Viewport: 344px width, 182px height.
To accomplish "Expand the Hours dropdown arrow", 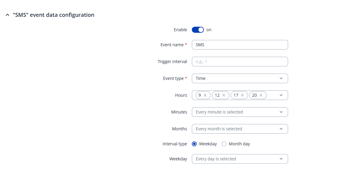I will point(281,95).
